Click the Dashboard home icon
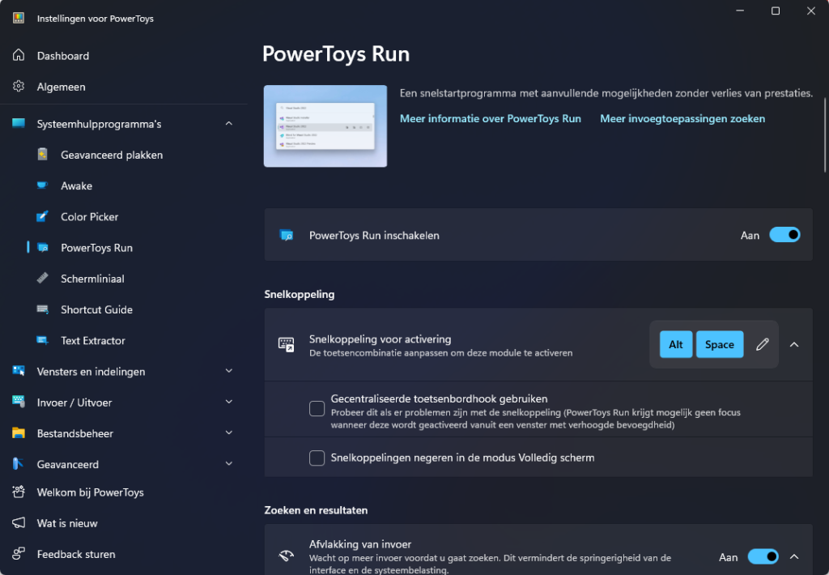 coord(19,55)
